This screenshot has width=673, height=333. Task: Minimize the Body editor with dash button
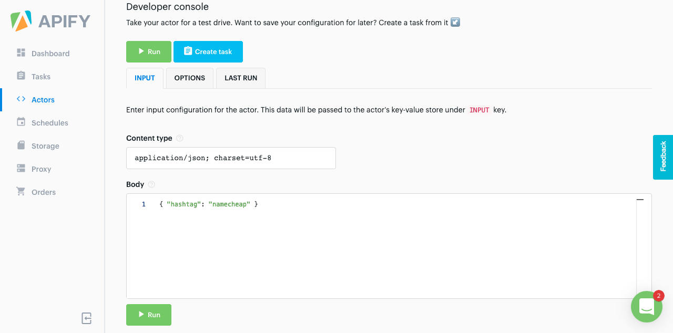click(x=640, y=200)
